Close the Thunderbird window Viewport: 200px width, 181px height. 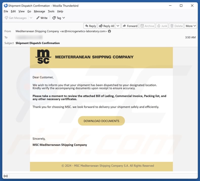pyautogui.click(x=192, y=6)
